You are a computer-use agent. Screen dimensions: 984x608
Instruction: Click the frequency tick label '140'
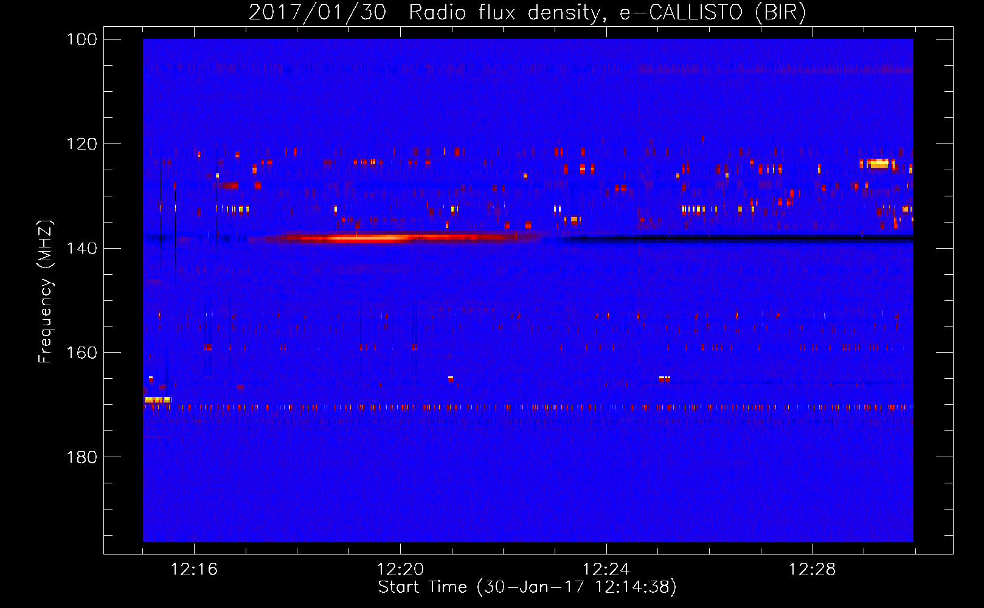pyautogui.click(x=82, y=248)
